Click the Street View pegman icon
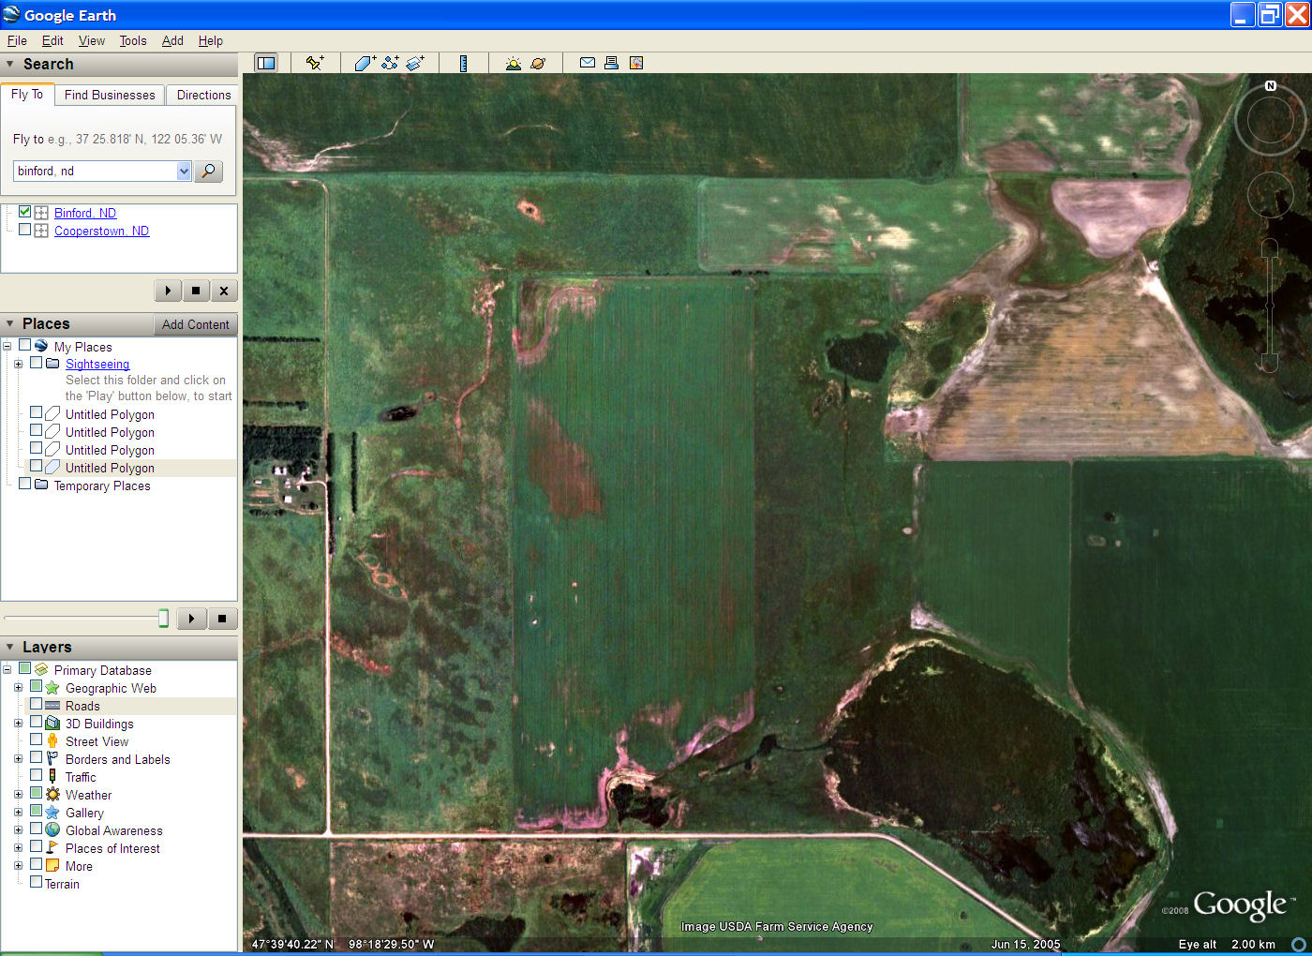This screenshot has width=1312, height=956. pyautogui.click(x=52, y=741)
